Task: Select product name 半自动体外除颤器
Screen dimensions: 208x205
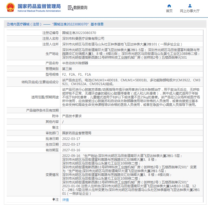Action: pyautogui.click(x=75, y=63)
